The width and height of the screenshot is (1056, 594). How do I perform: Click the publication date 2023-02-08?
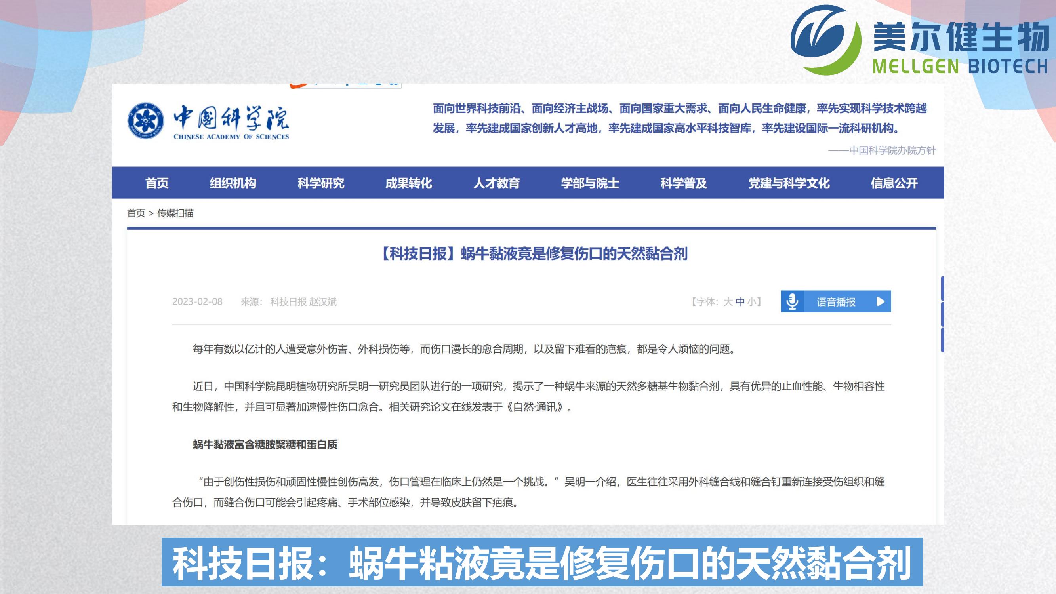[197, 302]
